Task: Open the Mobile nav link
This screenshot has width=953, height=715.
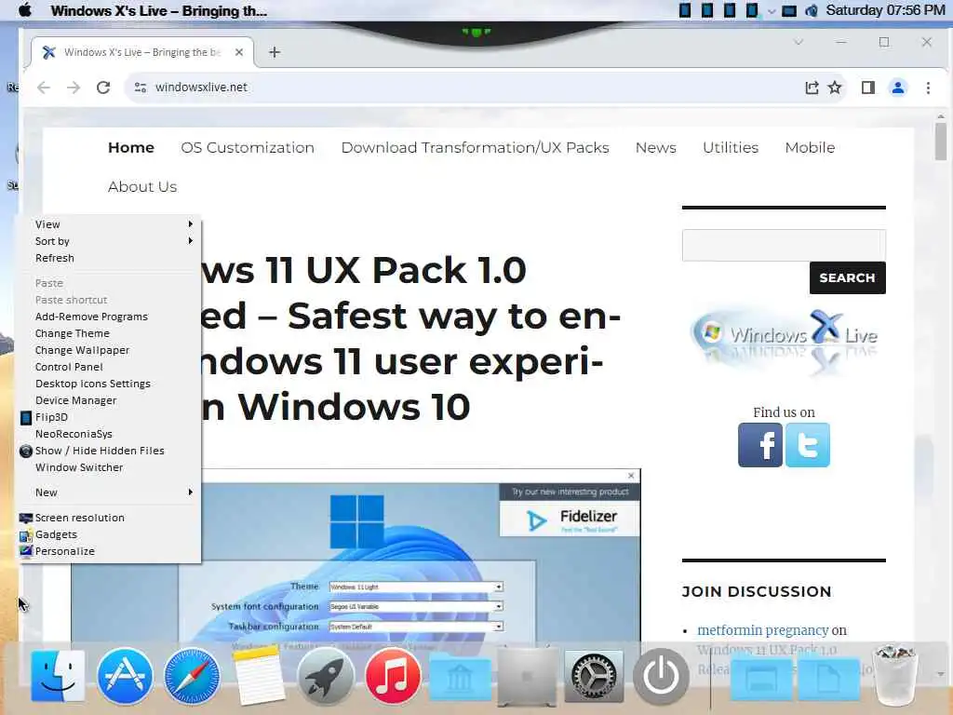Action: pyautogui.click(x=810, y=148)
